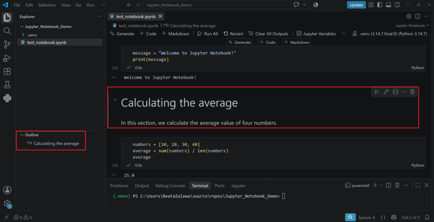Image resolution: width=434 pixels, height=222 pixels.
Task: Click the zoom magnifier status bar icon
Action: point(350,217)
